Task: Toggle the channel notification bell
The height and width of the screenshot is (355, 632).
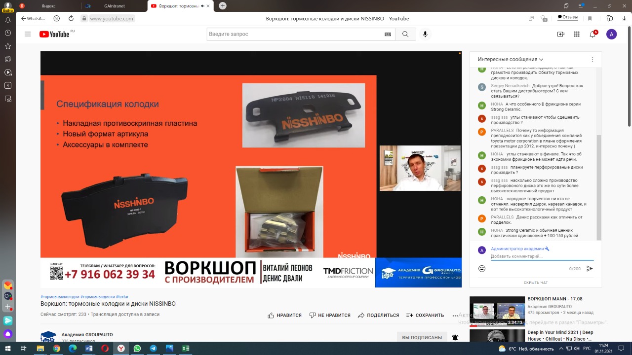Action: [x=455, y=338]
